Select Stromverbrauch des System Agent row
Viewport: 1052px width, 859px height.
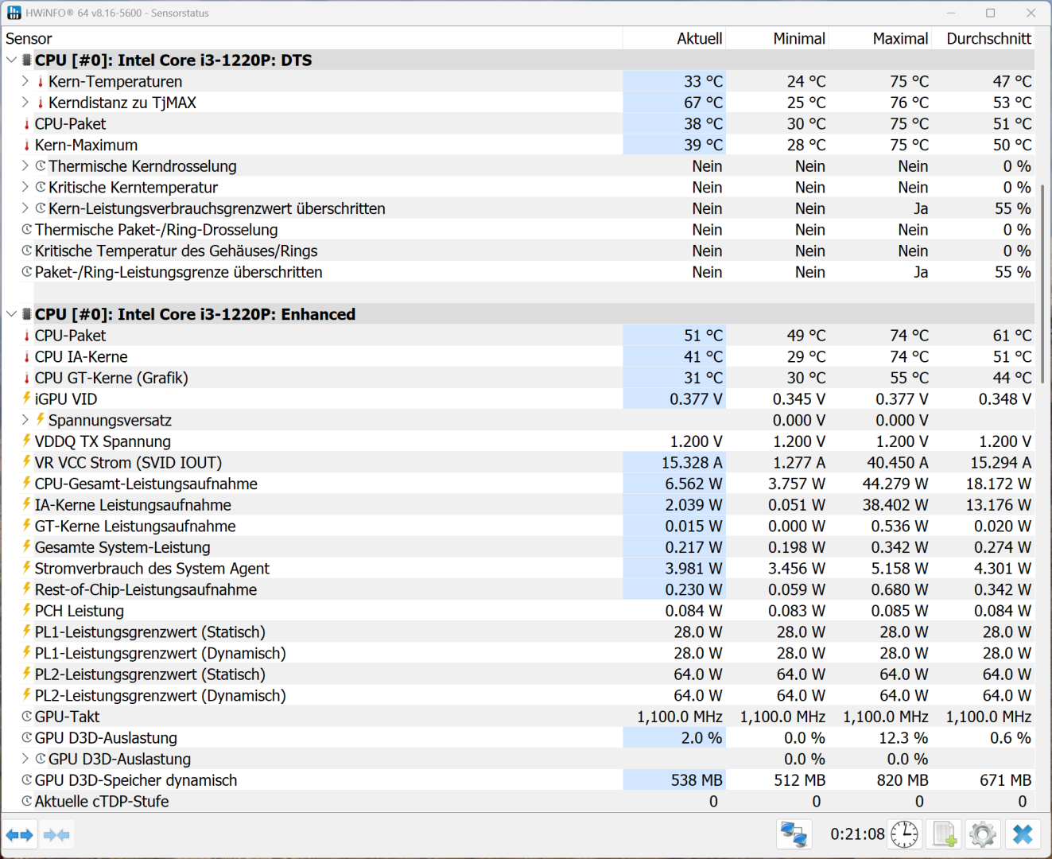518,568
